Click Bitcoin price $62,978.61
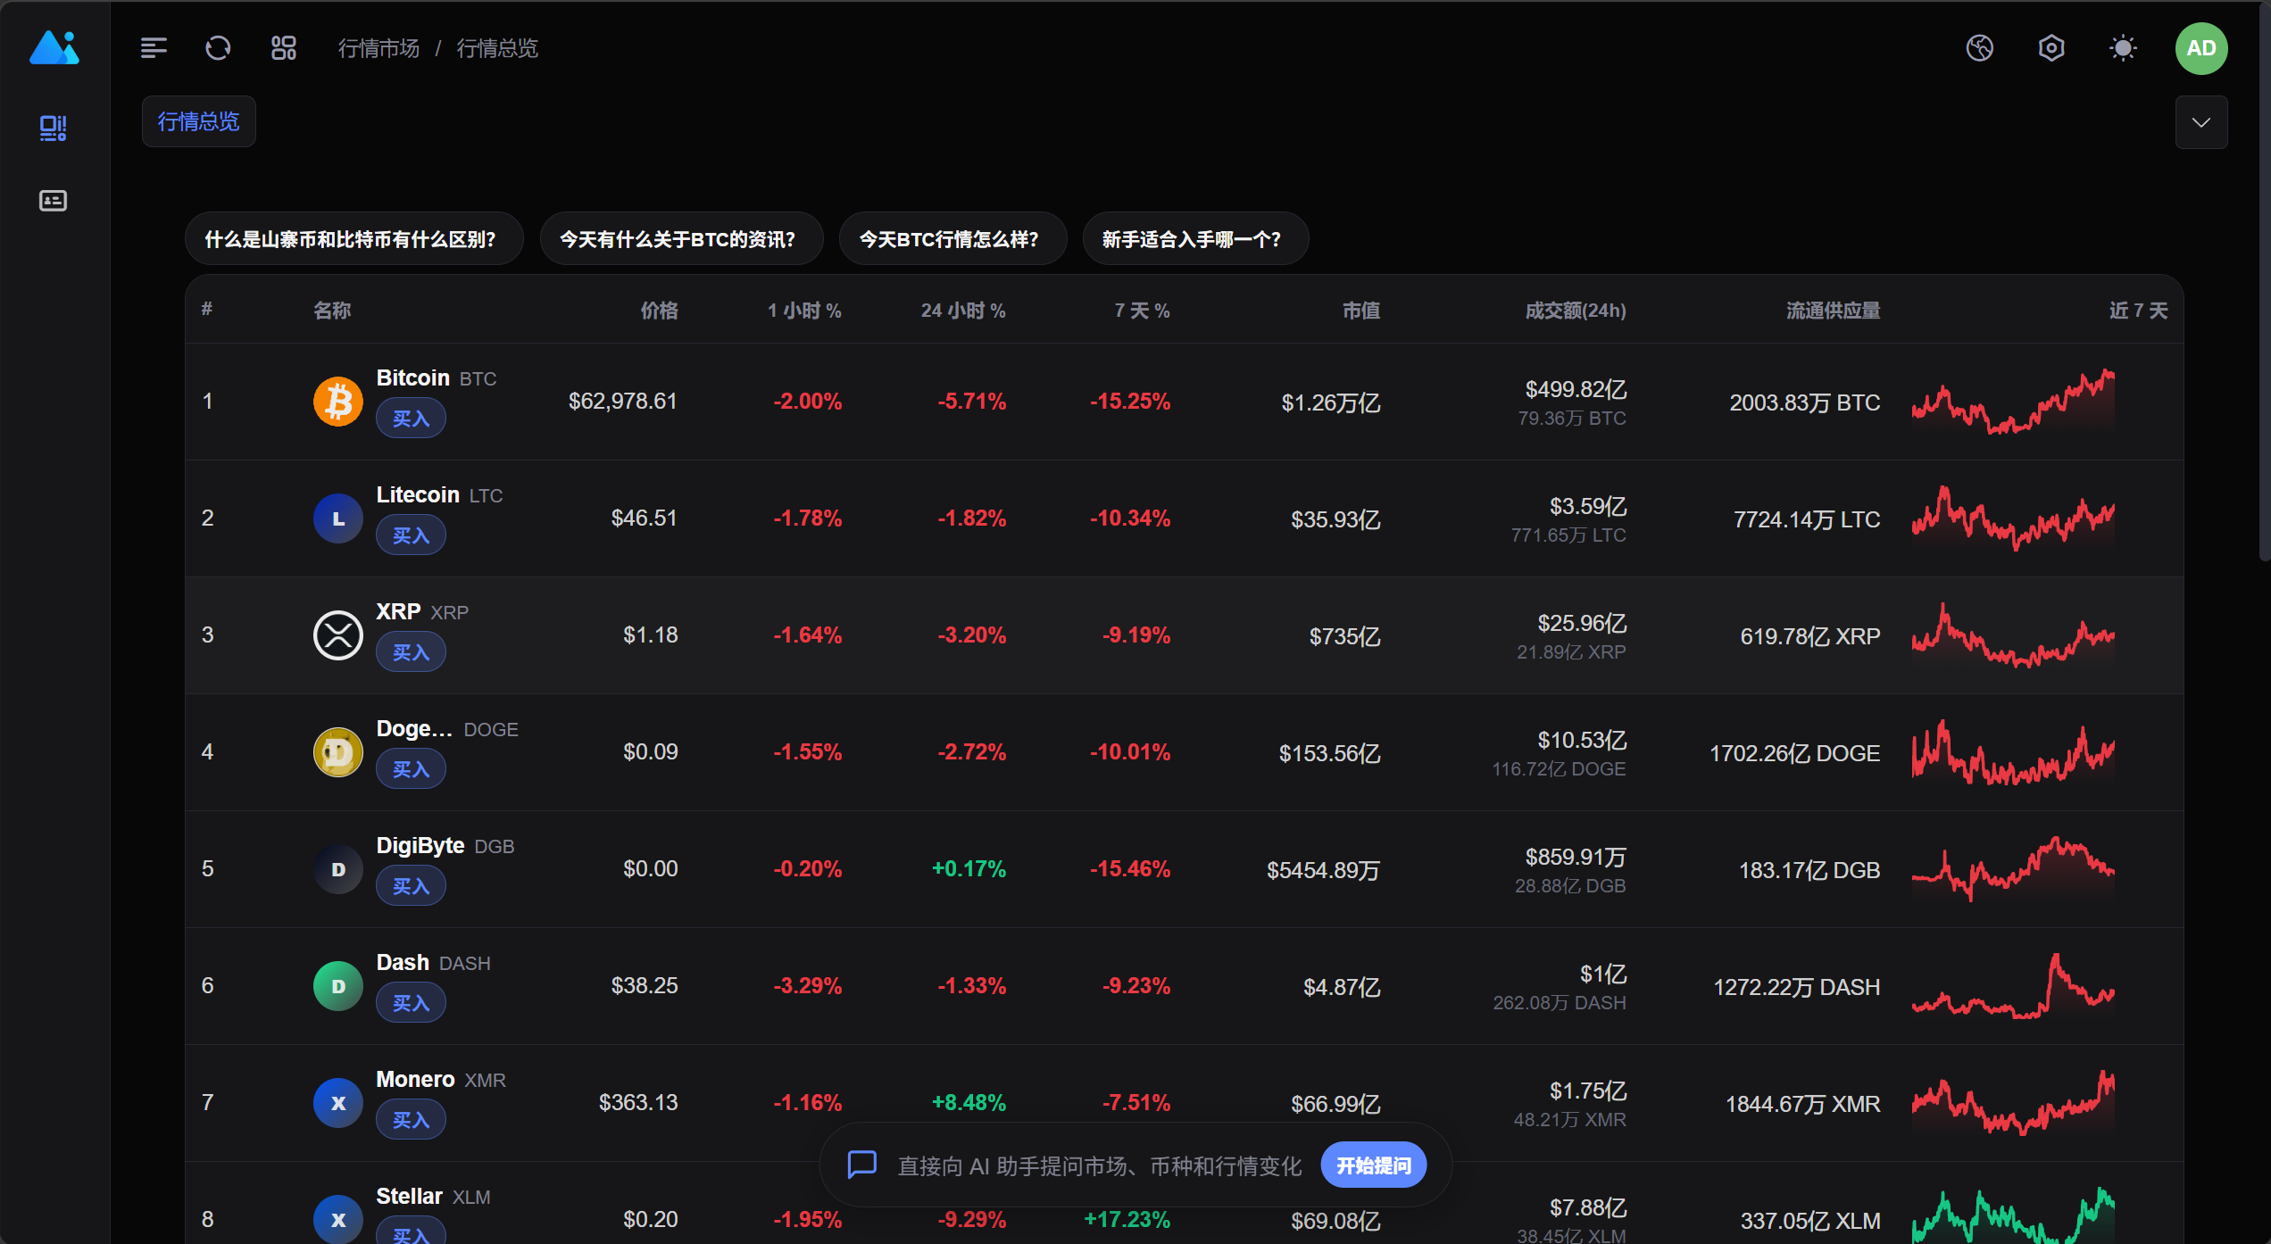2271x1244 pixels. click(x=623, y=402)
